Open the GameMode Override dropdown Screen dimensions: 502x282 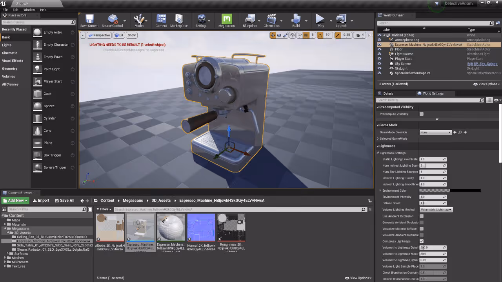435,132
